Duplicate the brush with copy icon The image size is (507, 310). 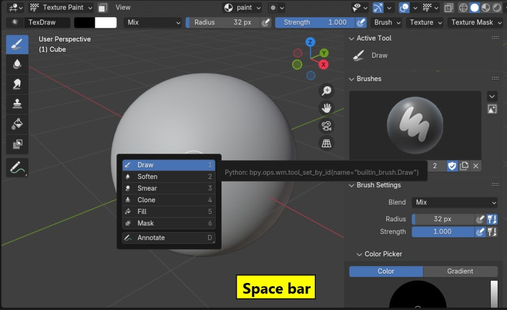464,166
